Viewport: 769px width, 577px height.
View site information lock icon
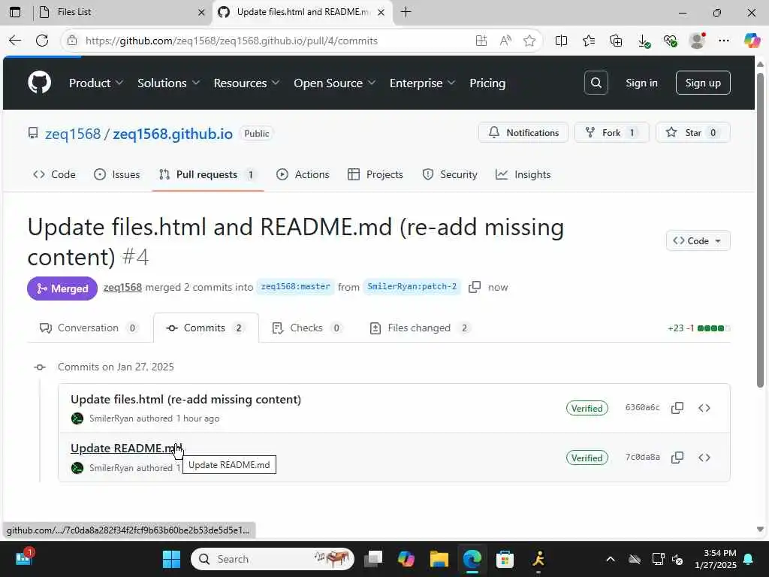(72, 41)
